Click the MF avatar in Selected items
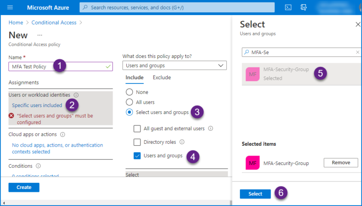Image resolution: width=362 pixels, height=206 pixels. [253, 163]
